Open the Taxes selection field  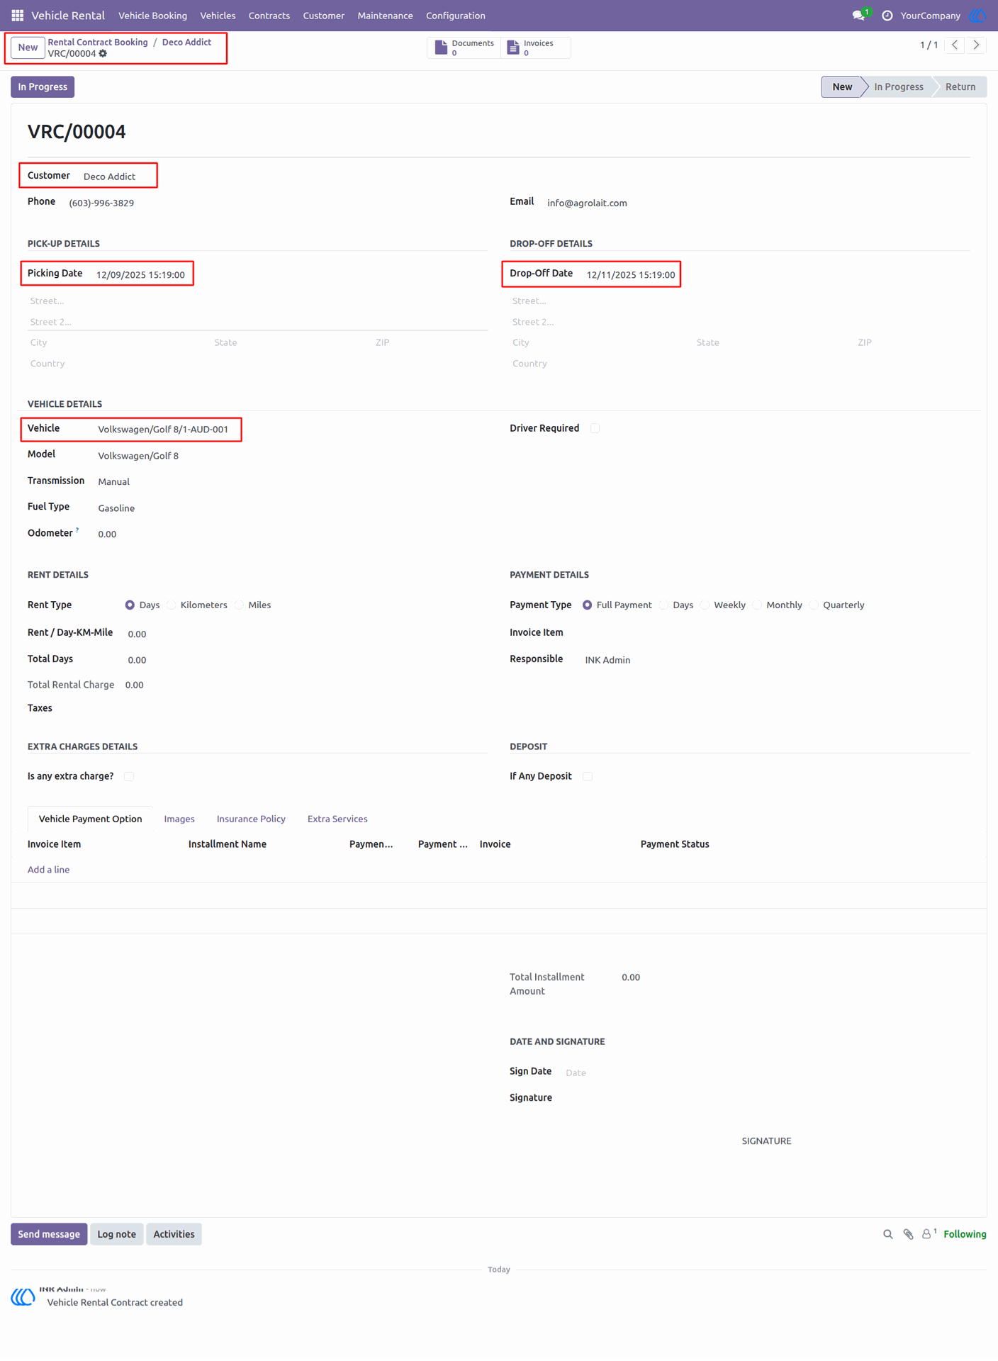[305, 709]
